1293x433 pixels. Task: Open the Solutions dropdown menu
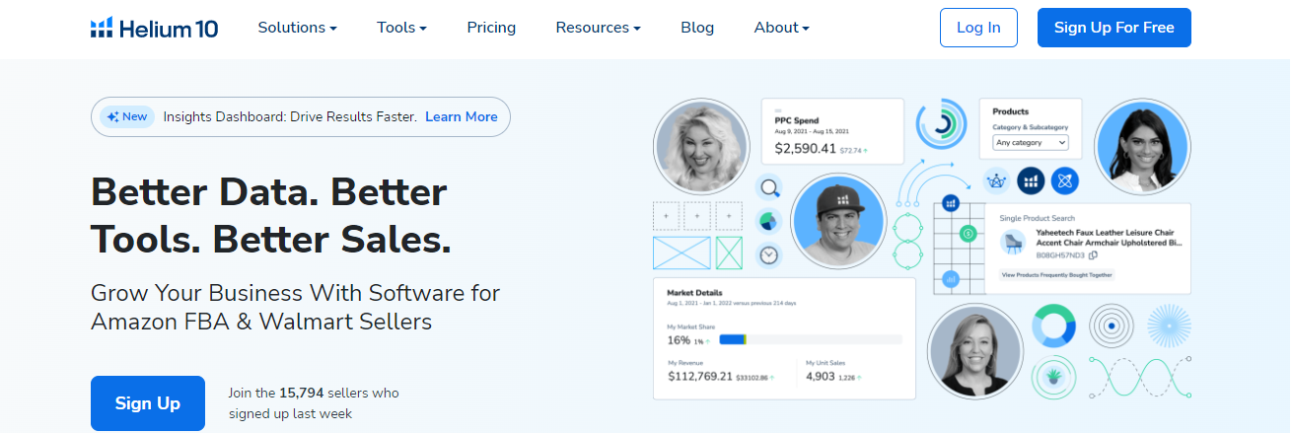(x=297, y=28)
